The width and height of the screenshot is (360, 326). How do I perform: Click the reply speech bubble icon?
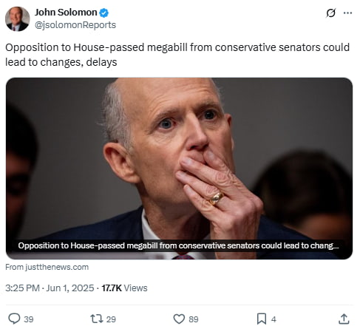point(14,319)
